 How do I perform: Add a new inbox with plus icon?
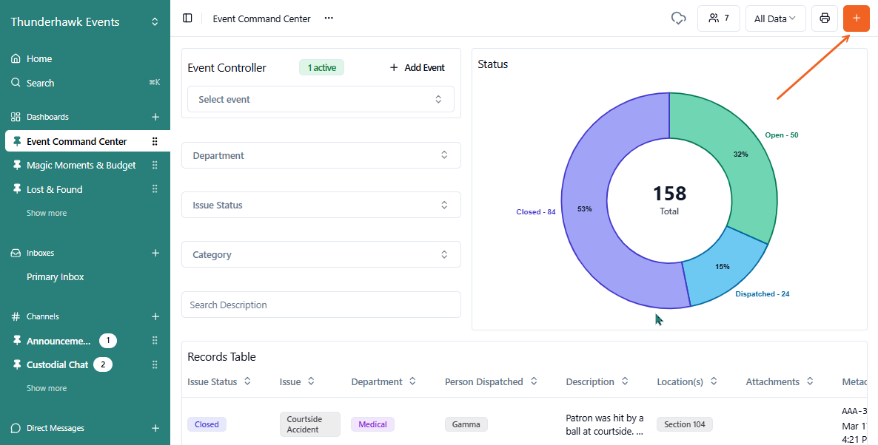pyautogui.click(x=155, y=253)
